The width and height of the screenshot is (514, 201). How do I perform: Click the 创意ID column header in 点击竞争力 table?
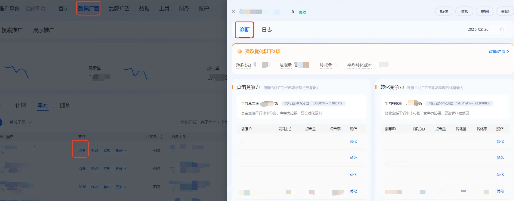tap(246, 129)
